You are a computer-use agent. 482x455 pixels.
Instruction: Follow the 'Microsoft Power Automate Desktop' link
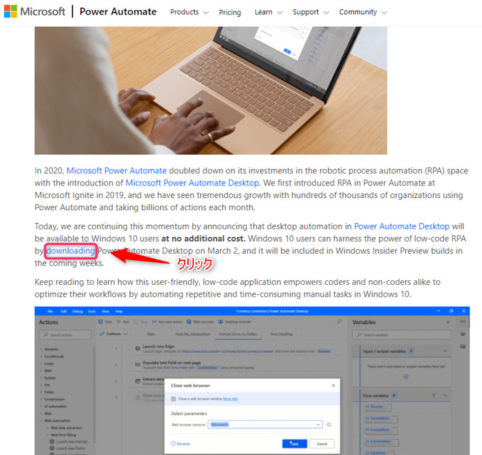click(x=192, y=183)
